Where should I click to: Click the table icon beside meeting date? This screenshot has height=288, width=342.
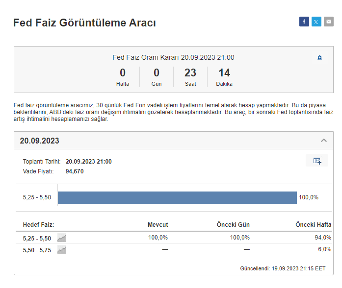coord(316,161)
